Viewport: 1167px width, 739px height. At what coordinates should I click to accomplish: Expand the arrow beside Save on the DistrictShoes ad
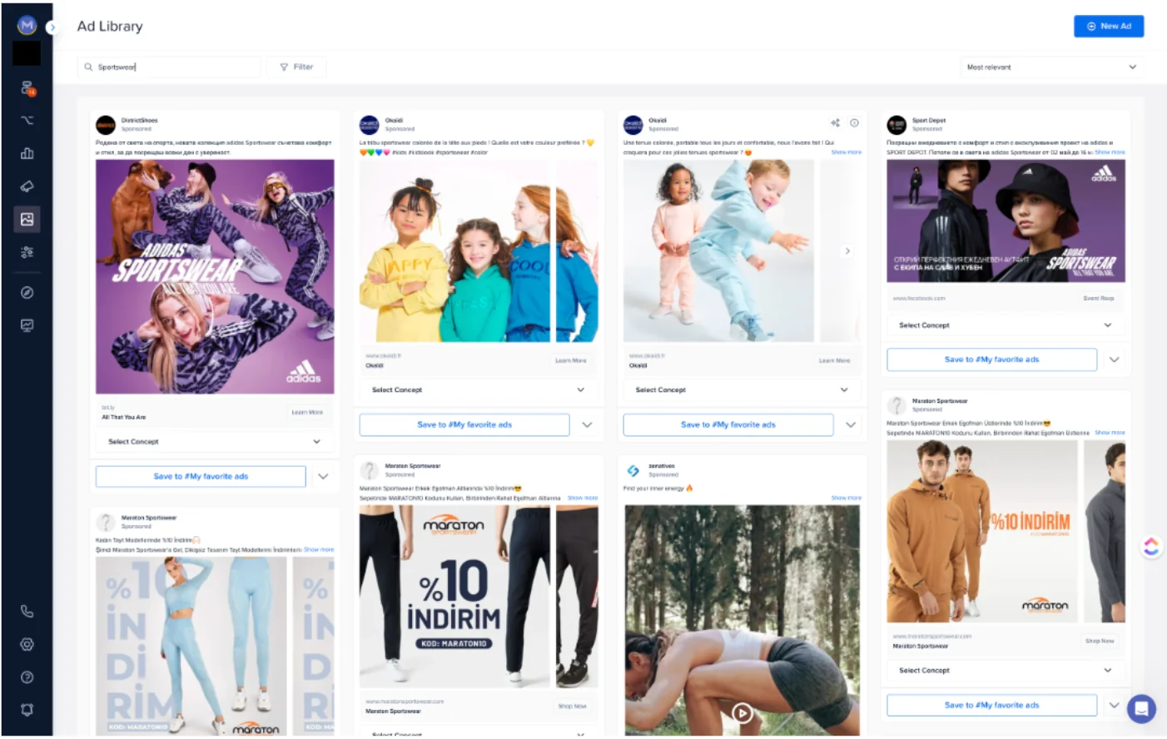click(x=323, y=477)
